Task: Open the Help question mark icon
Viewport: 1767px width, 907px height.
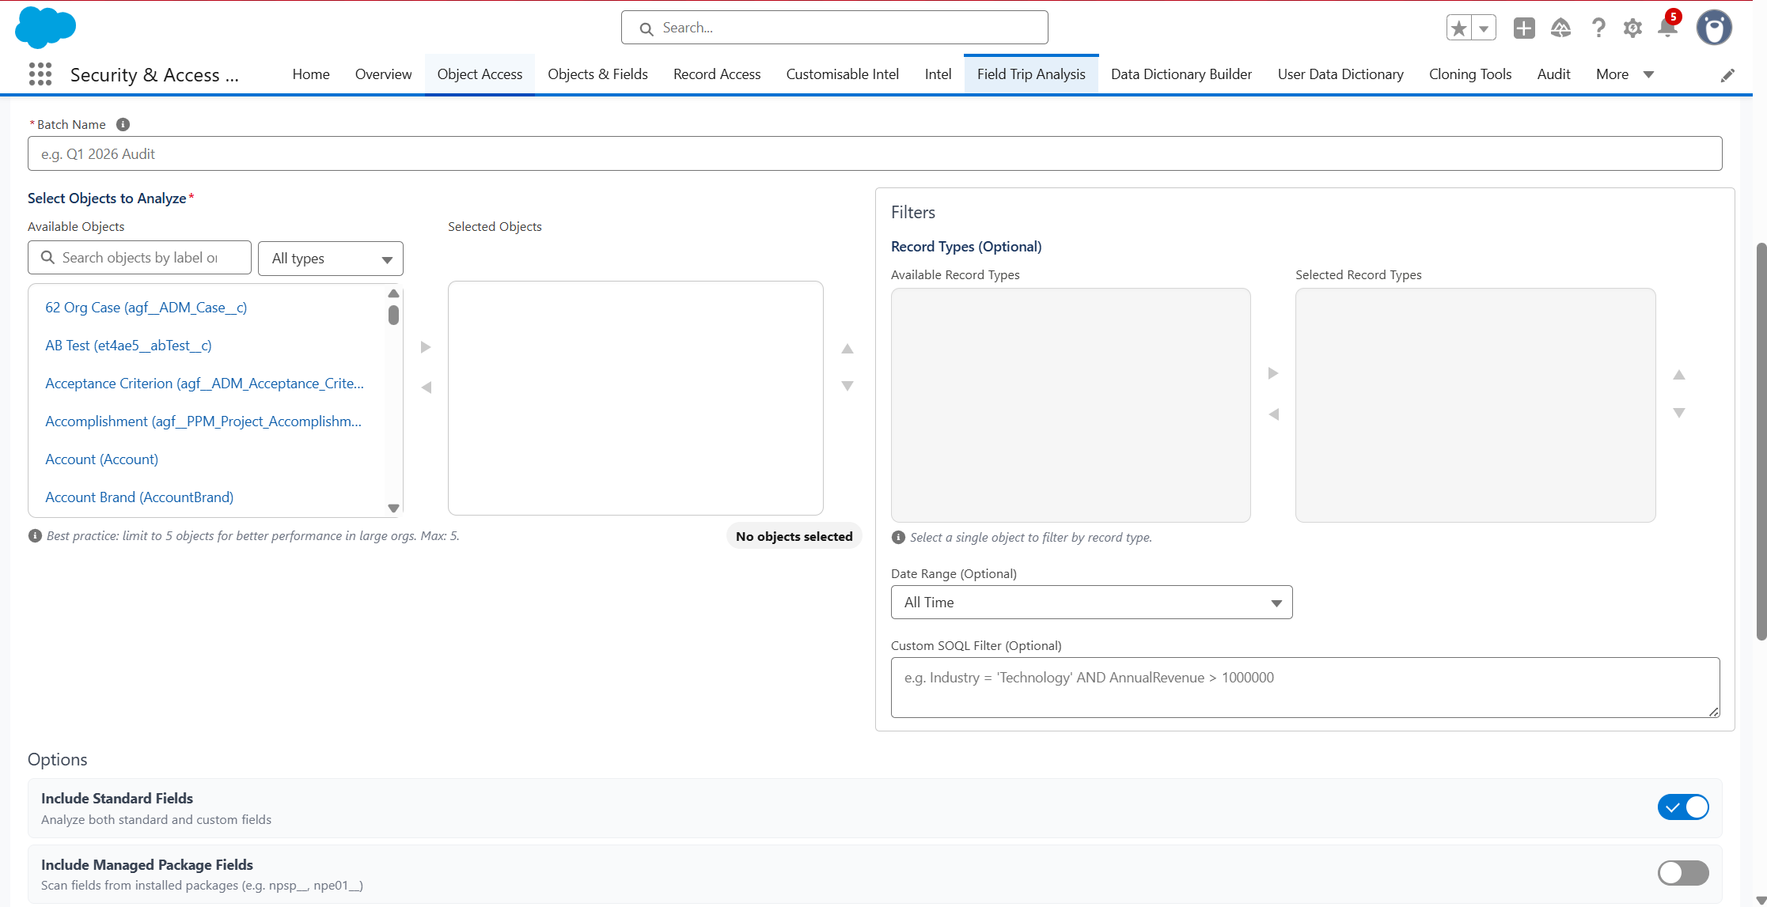Action: 1598,28
